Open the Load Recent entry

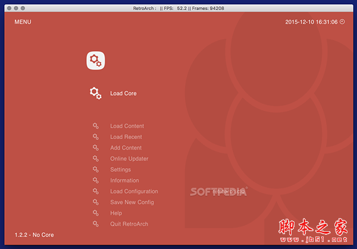126,137
